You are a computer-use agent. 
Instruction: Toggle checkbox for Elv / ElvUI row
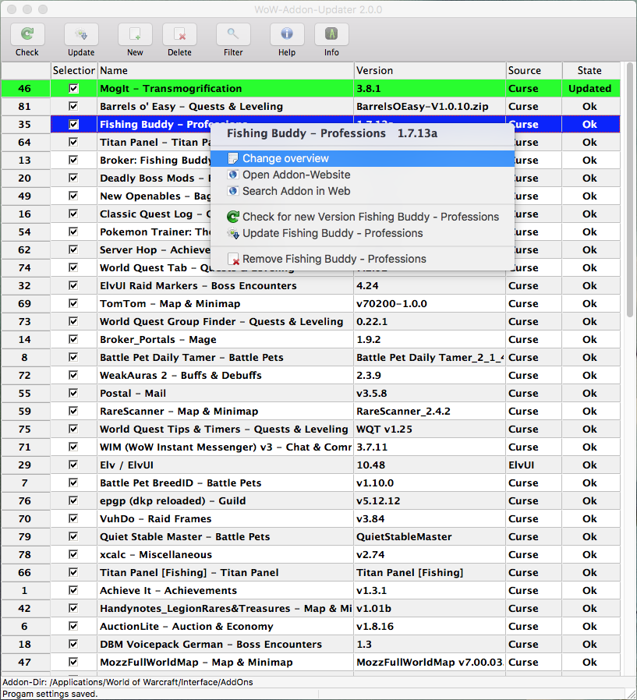coord(73,465)
